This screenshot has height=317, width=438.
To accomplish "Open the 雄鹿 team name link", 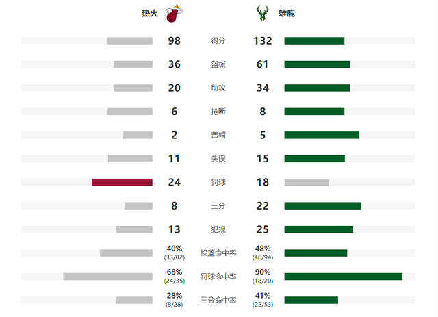I will pos(287,13).
